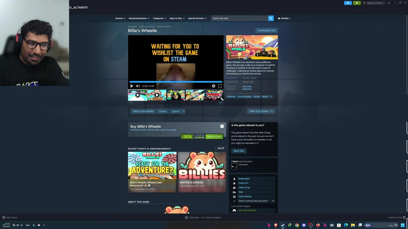This screenshot has width=408, height=229.
Task: Click the Cartoon tag
Action: pos(257,97)
